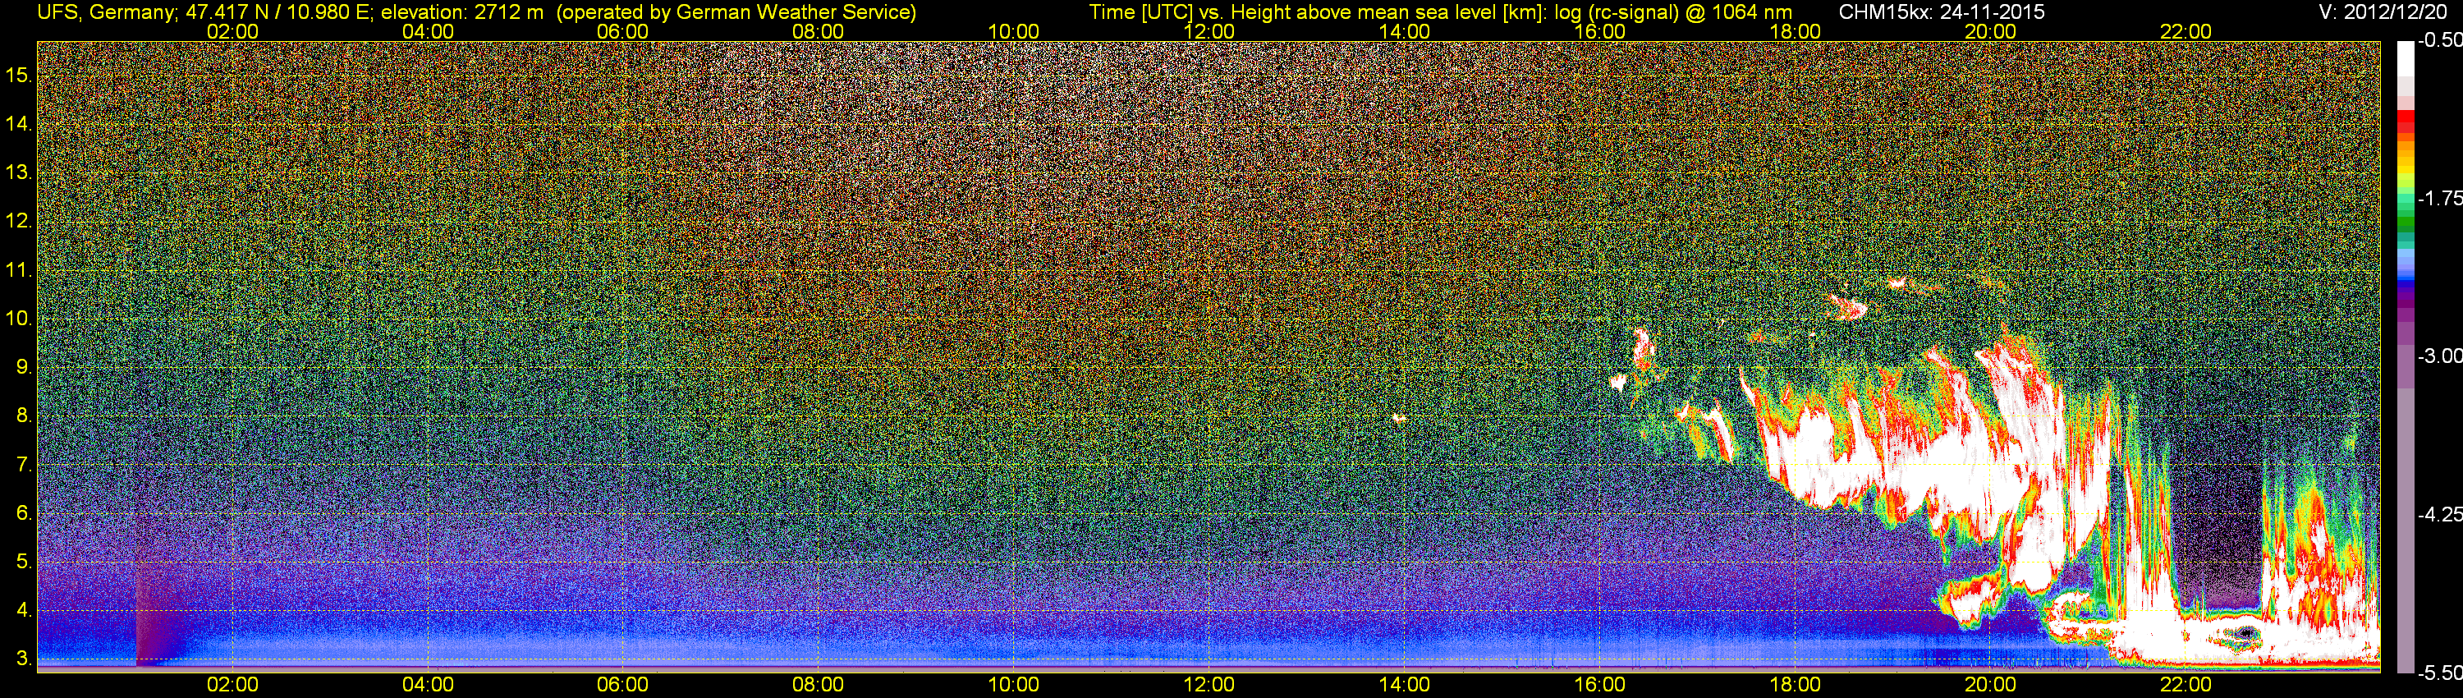Image resolution: width=2463 pixels, height=698 pixels.
Task: Click the '7.' km height axis label
Action: [25, 465]
